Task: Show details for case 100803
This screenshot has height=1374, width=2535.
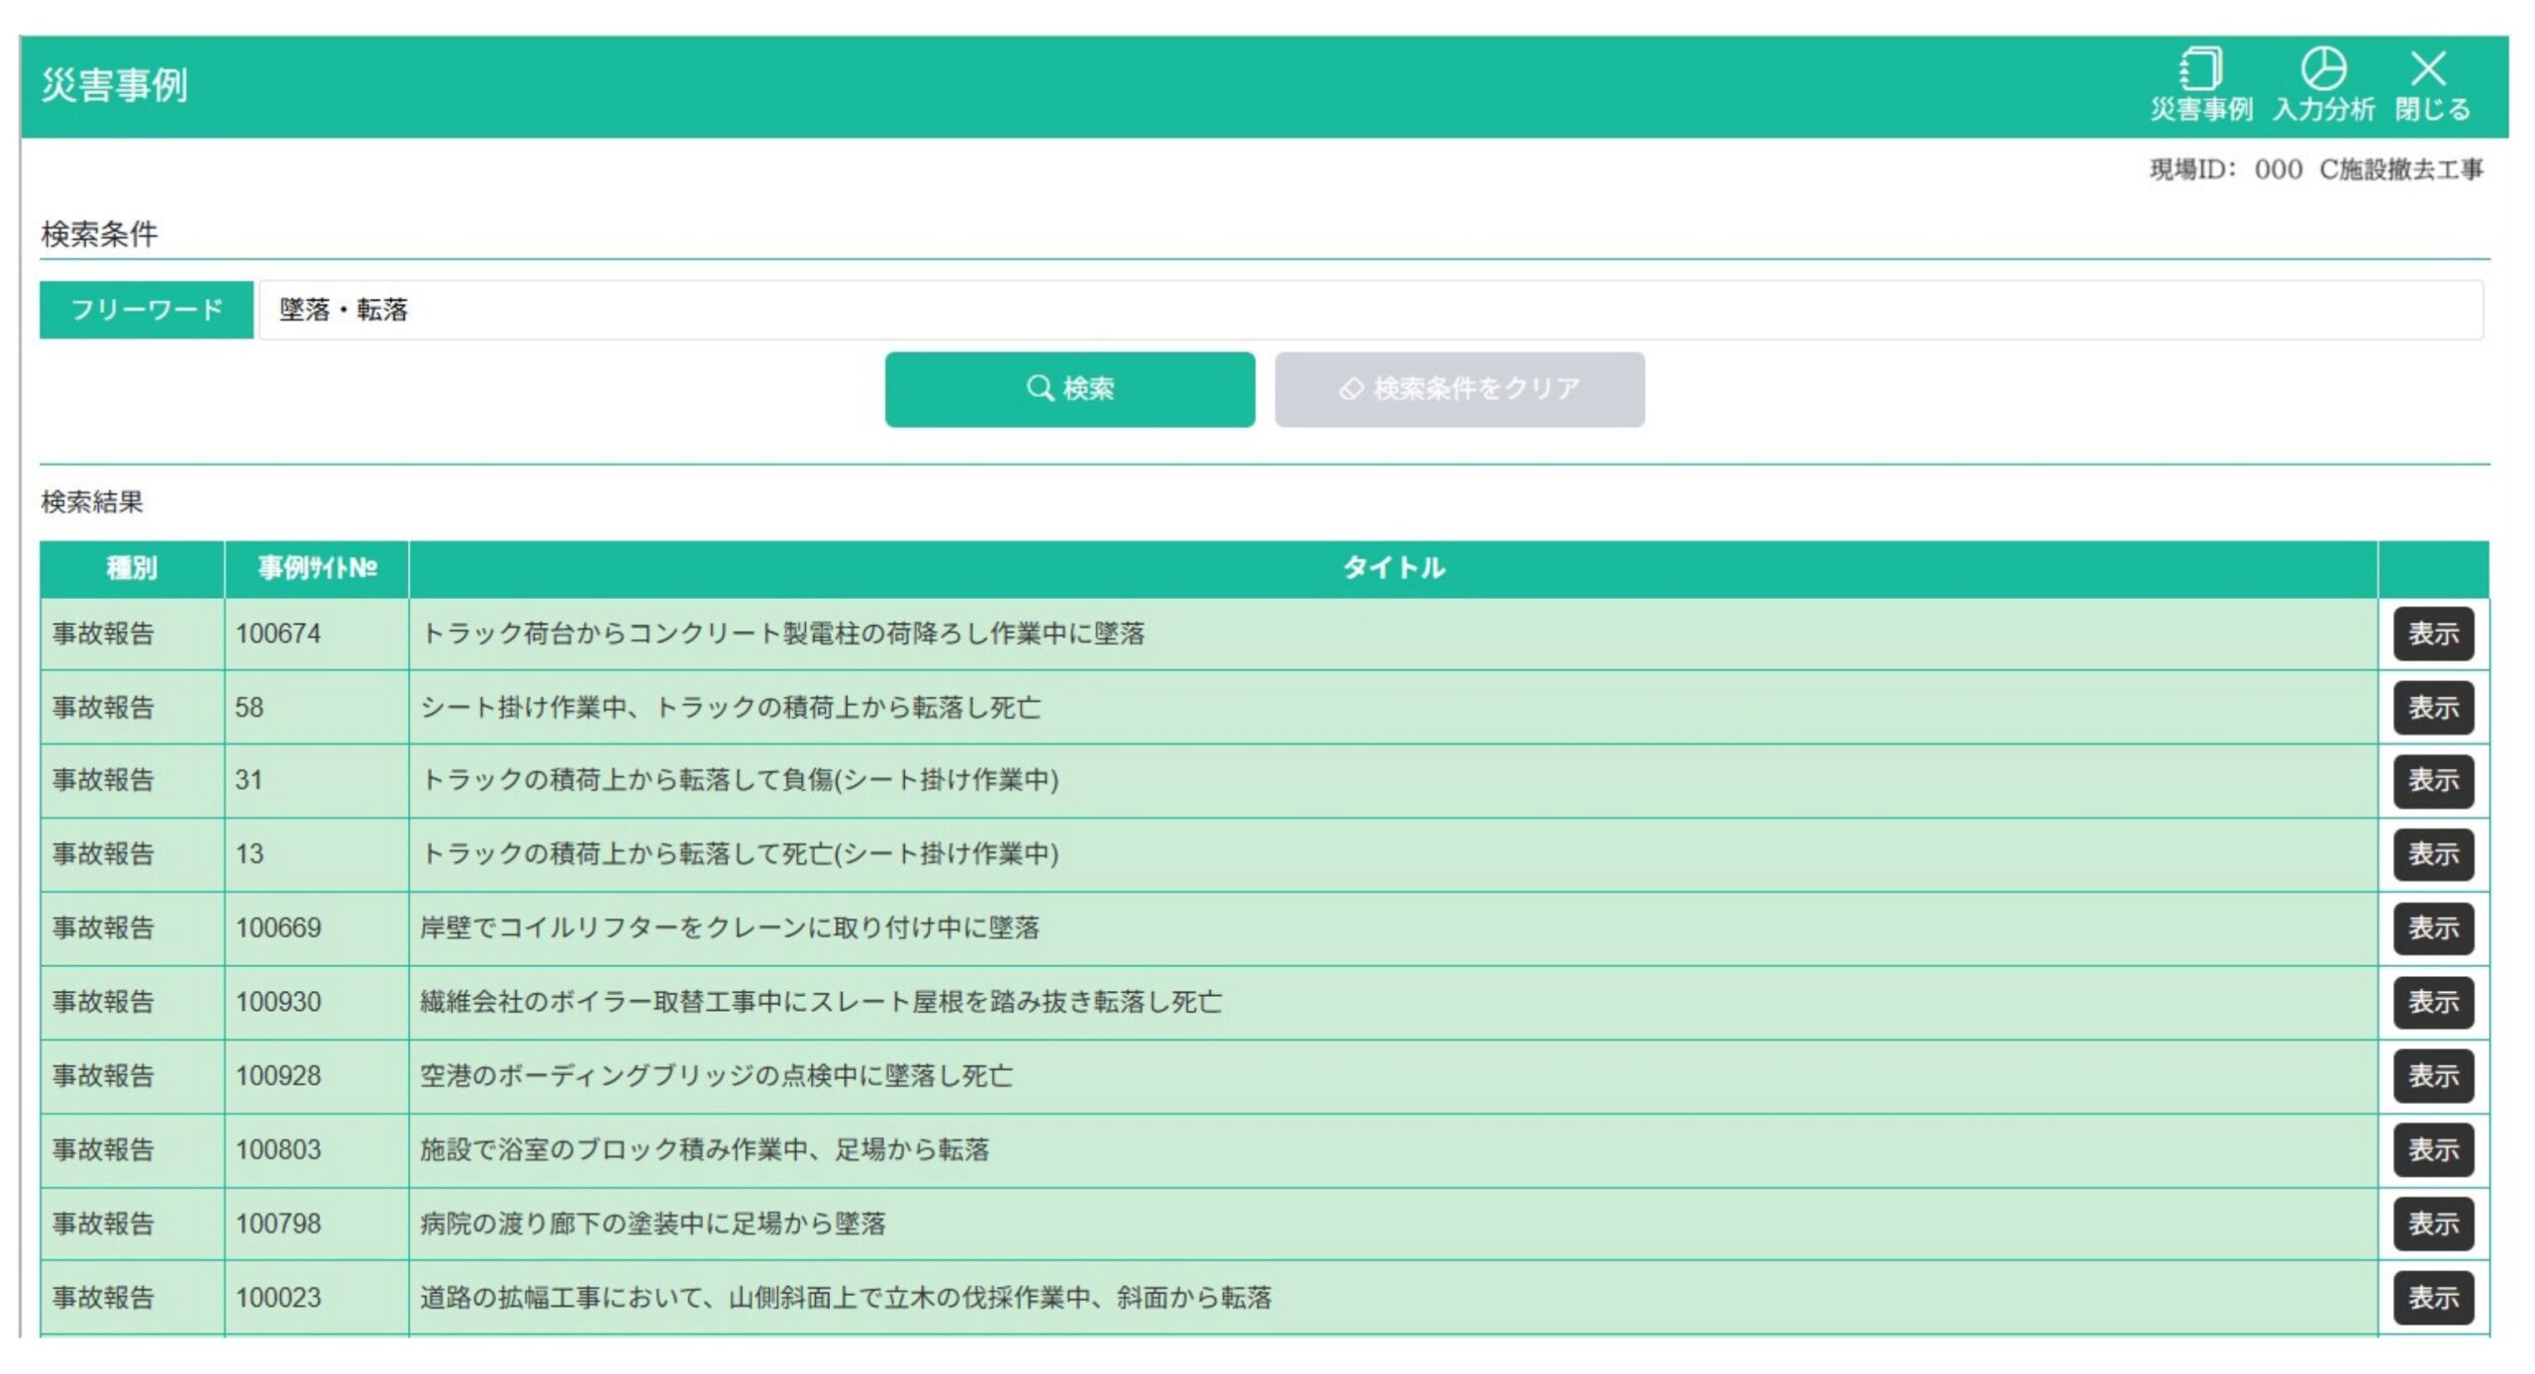Action: 2433,1150
